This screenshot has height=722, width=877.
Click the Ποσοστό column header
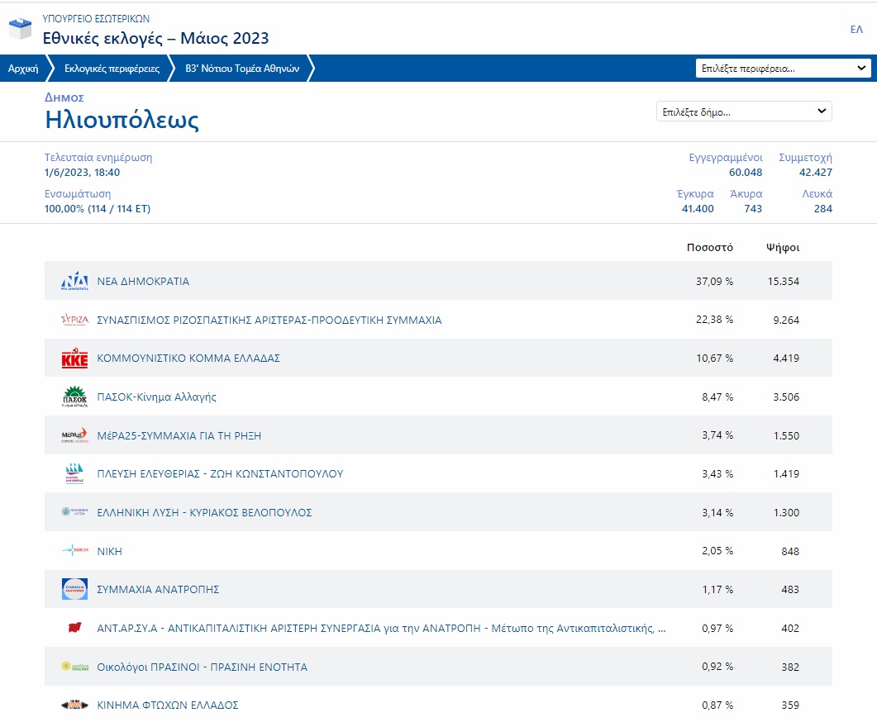click(710, 247)
